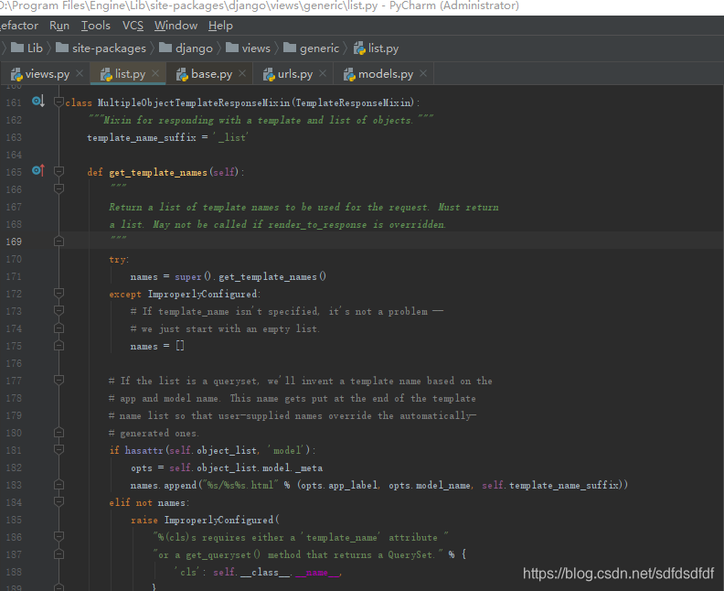Click Python file icon on list.py tab
The height and width of the screenshot is (591, 724).
106,74
